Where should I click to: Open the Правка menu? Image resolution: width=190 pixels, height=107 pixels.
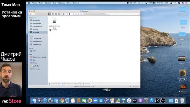tap(48, 3)
